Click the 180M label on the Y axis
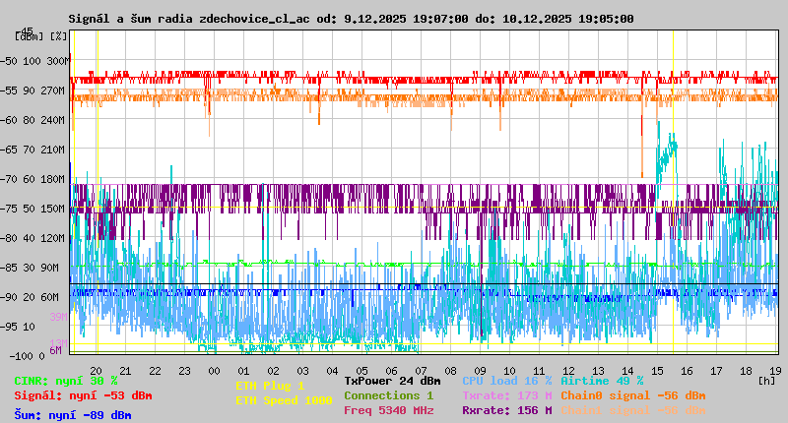 52,179
